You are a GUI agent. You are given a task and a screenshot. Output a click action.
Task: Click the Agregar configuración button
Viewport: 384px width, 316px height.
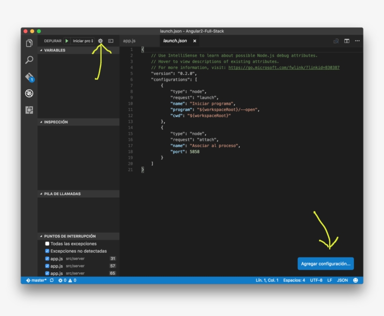tap(325, 264)
